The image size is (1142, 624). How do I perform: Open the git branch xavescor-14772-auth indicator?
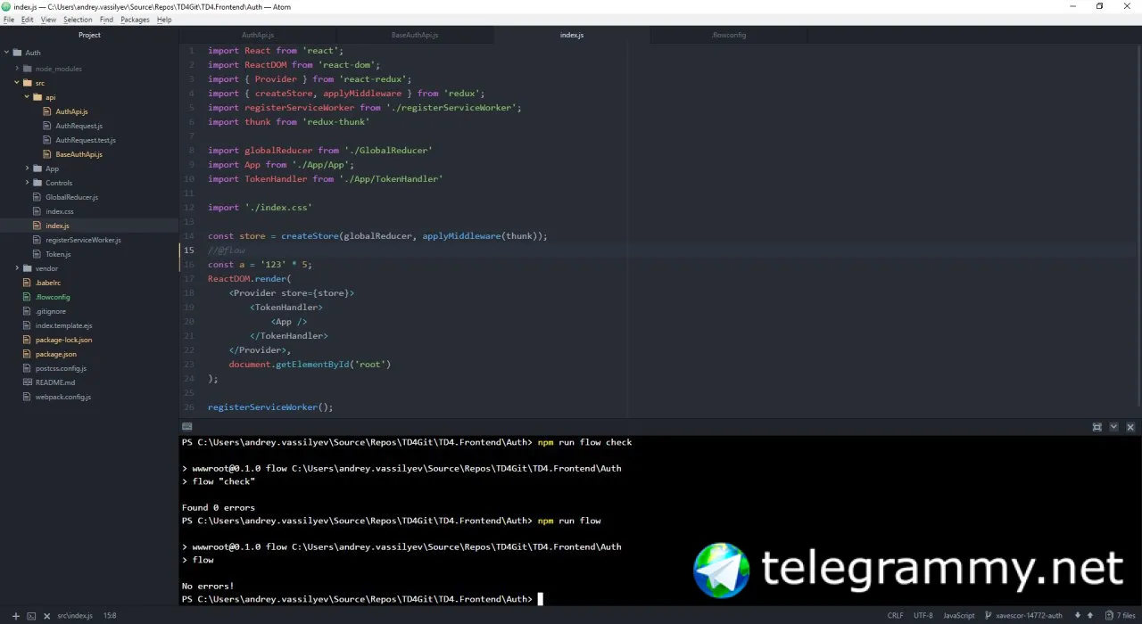point(1024,616)
